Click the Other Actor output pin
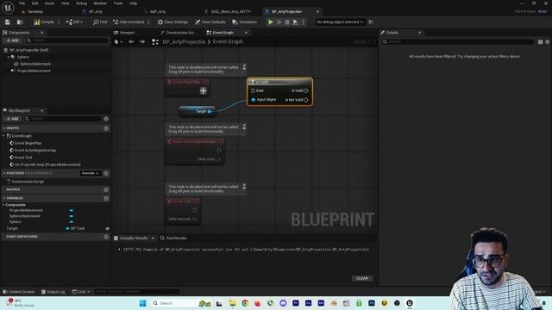Image resolution: width=552 pixels, height=310 pixels. (x=218, y=159)
